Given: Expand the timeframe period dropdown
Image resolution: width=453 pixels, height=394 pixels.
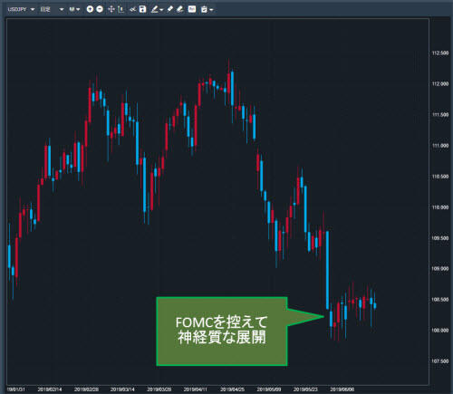Looking at the screenshot, I should 53,9.
